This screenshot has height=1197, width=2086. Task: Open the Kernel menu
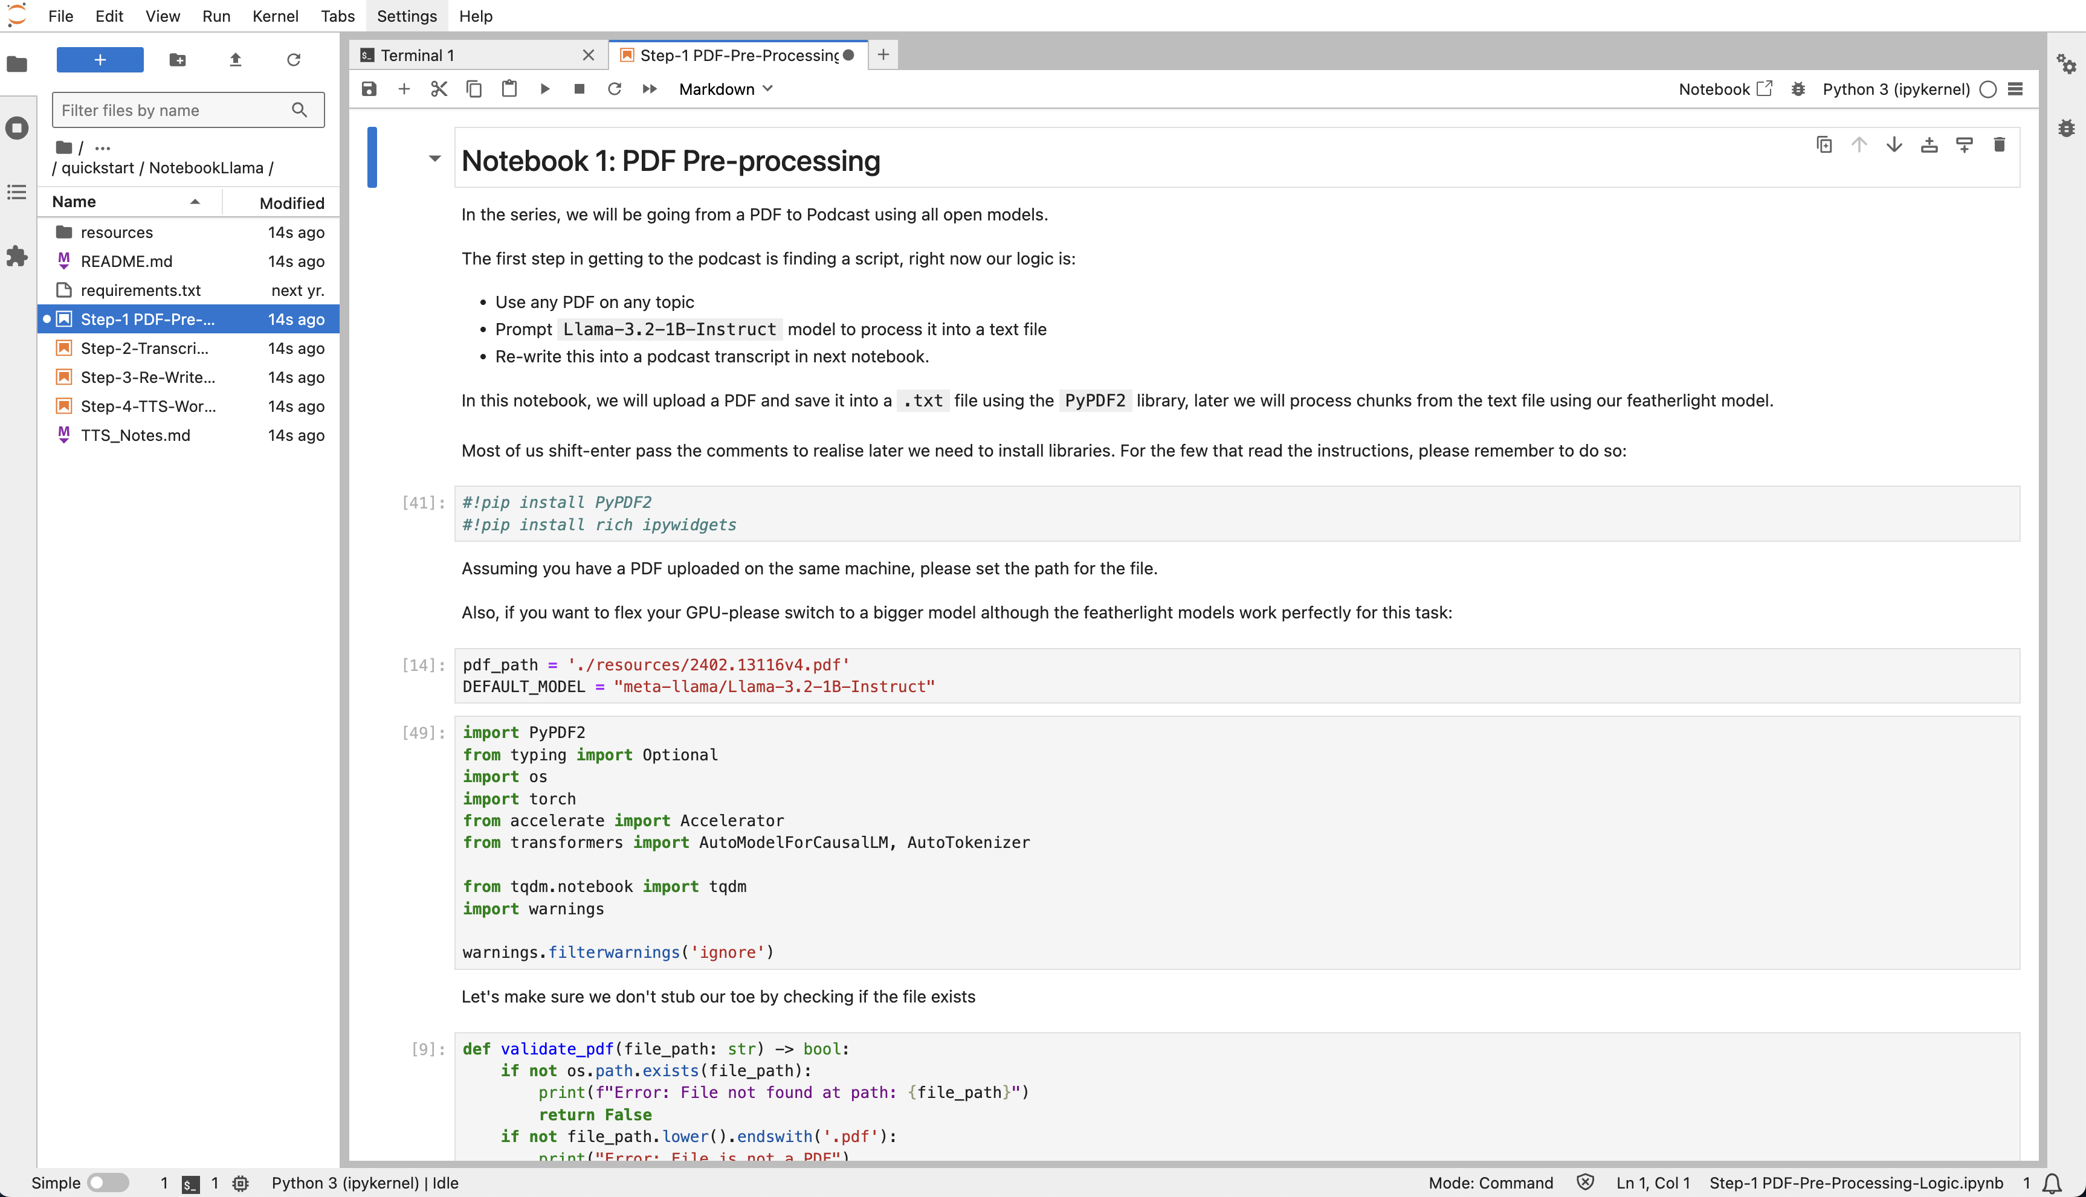tap(275, 16)
